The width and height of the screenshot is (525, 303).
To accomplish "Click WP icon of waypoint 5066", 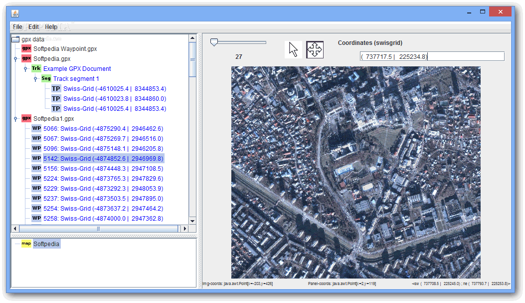I will pos(36,128).
